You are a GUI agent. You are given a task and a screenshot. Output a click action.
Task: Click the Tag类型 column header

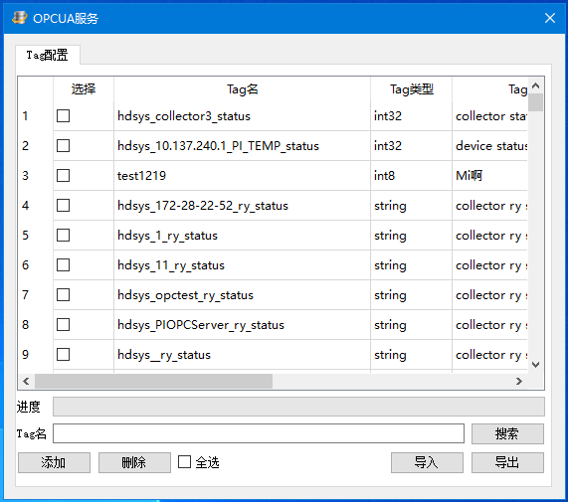[411, 89]
